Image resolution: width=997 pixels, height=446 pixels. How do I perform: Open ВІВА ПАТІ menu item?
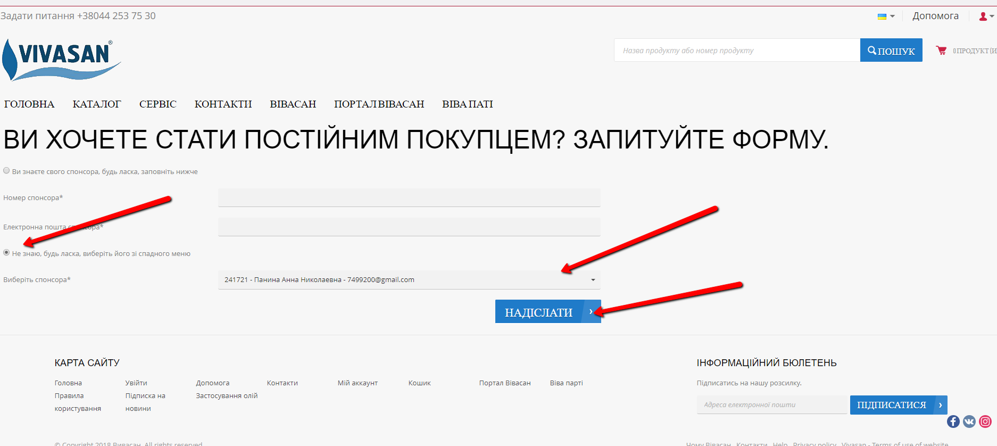[468, 104]
